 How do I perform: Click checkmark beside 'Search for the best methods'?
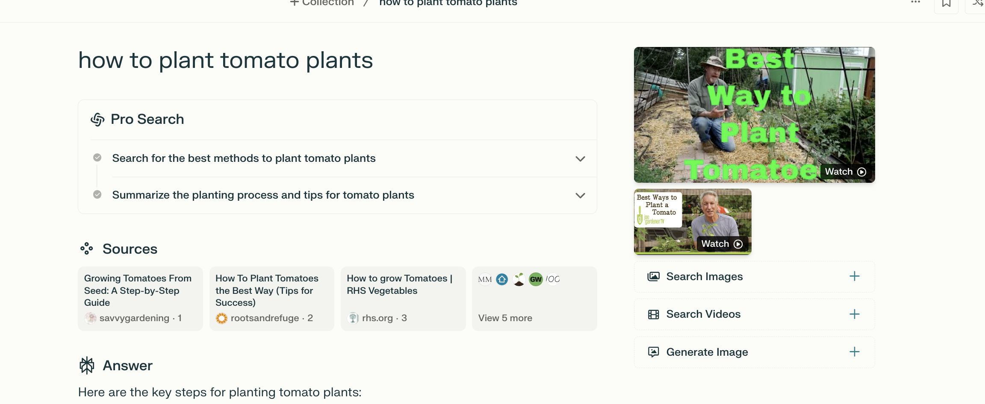tap(97, 158)
